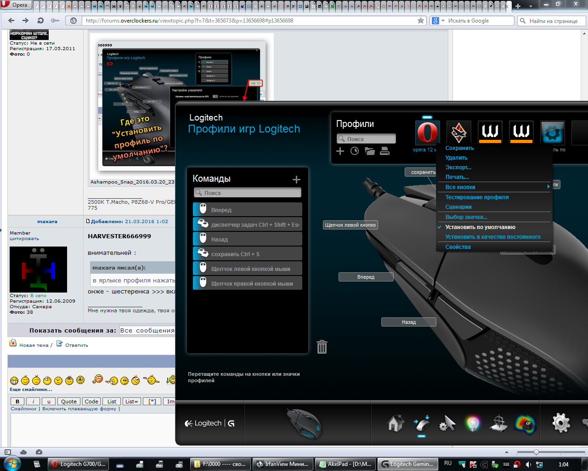Click the Поиск field under Профили
This screenshot has width=588, height=471.
(x=366, y=139)
